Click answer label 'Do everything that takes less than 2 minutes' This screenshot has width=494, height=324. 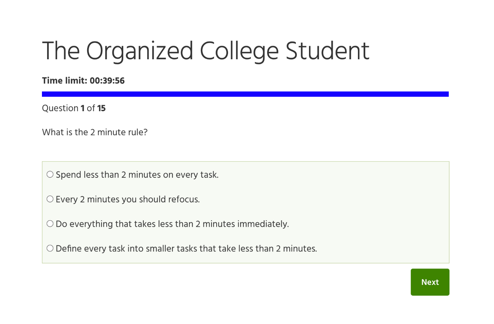[172, 224]
